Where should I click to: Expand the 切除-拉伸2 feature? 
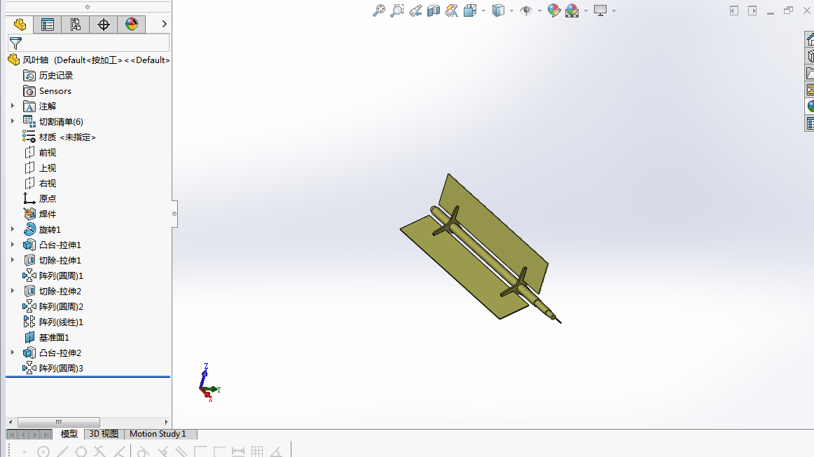coord(13,292)
